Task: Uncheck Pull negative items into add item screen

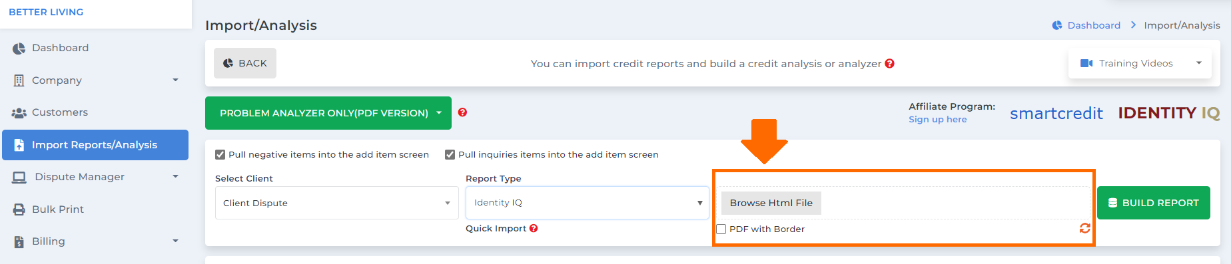Action: (x=220, y=154)
